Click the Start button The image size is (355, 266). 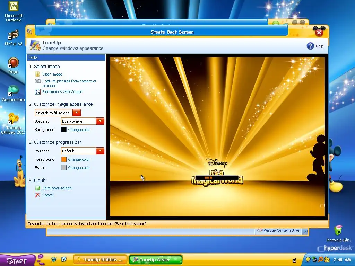tap(17, 260)
